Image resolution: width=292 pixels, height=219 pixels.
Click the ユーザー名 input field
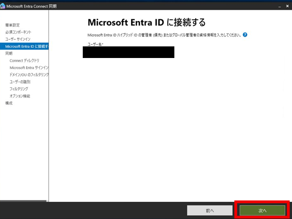(128, 52)
